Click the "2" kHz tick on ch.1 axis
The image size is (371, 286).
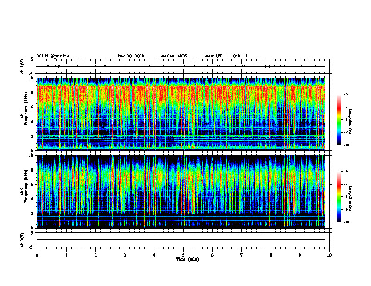pyautogui.click(x=32, y=136)
